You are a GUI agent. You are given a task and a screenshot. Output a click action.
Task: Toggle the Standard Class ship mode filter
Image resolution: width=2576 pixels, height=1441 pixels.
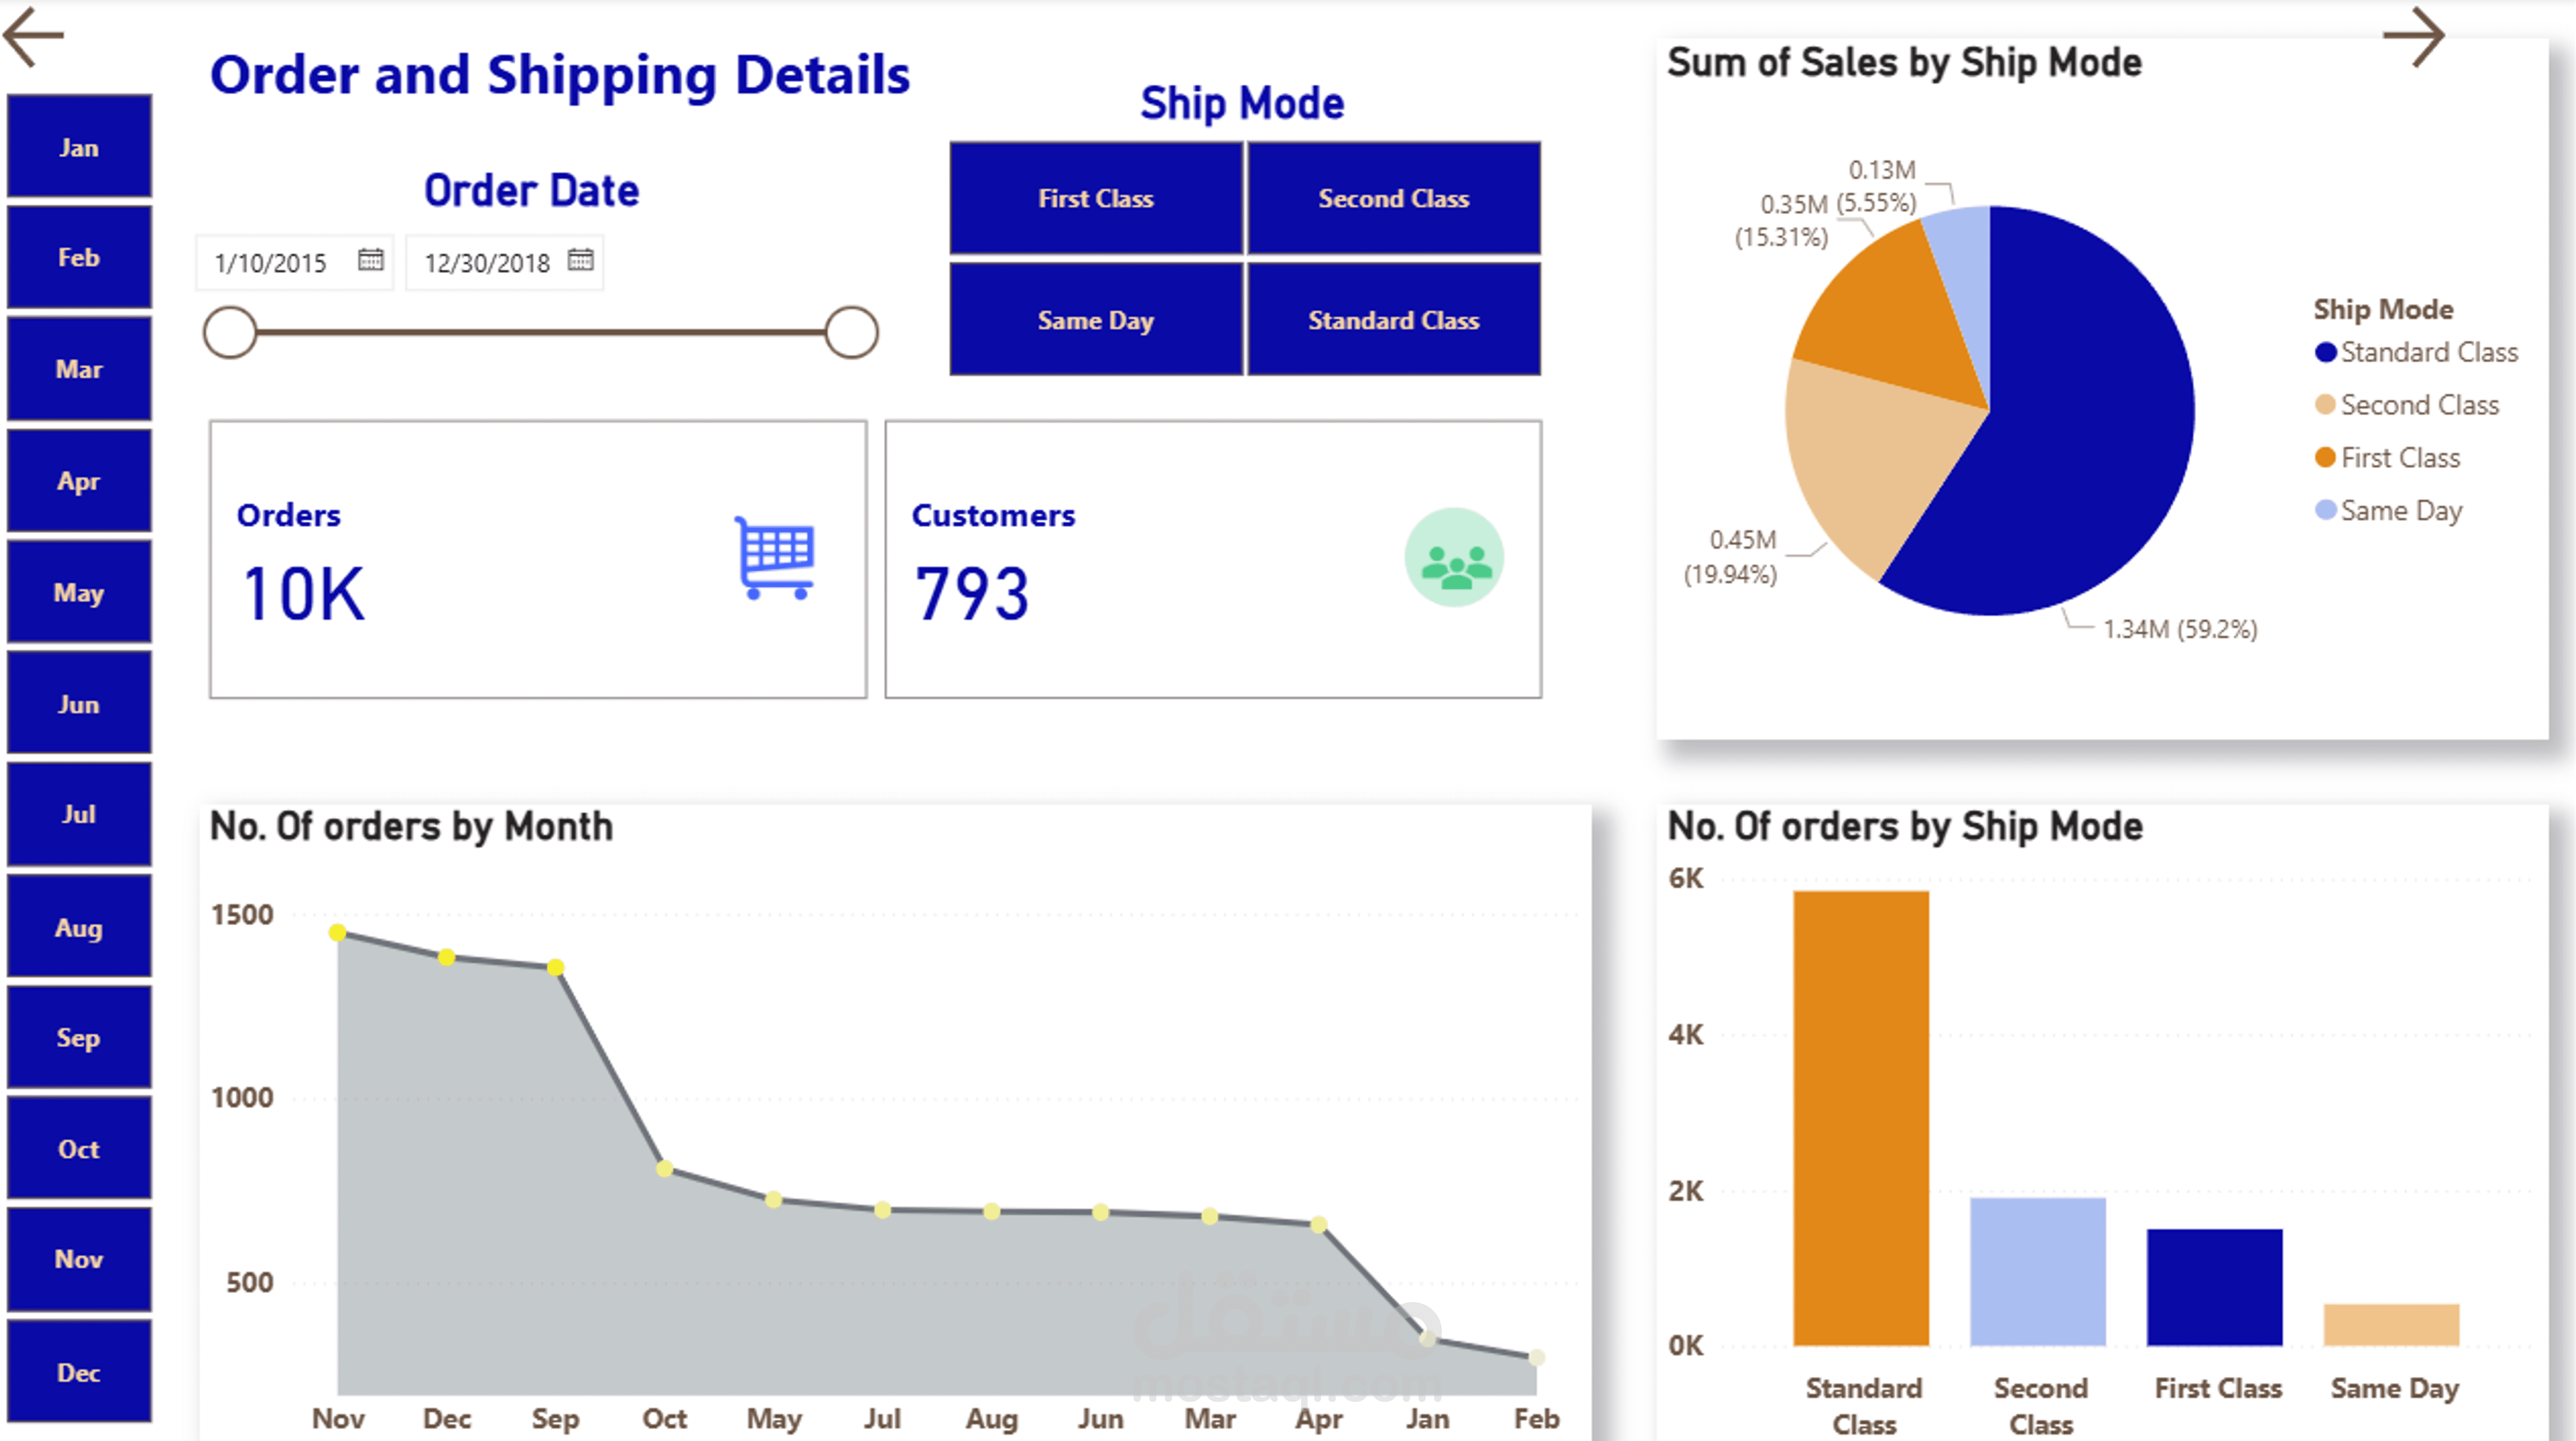pyautogui.click(x=1393, y=320)
